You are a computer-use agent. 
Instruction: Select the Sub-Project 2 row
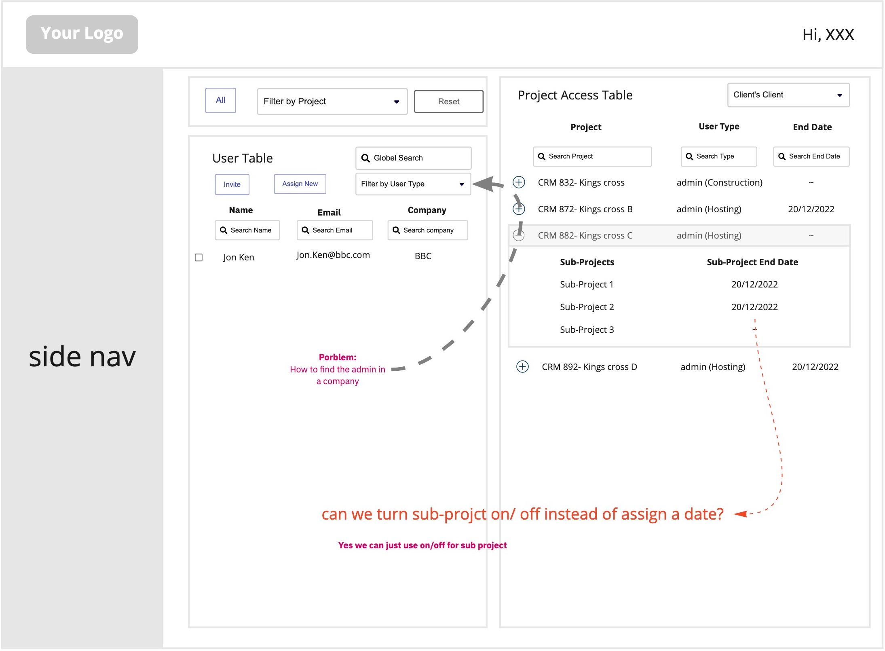(587, 307)
